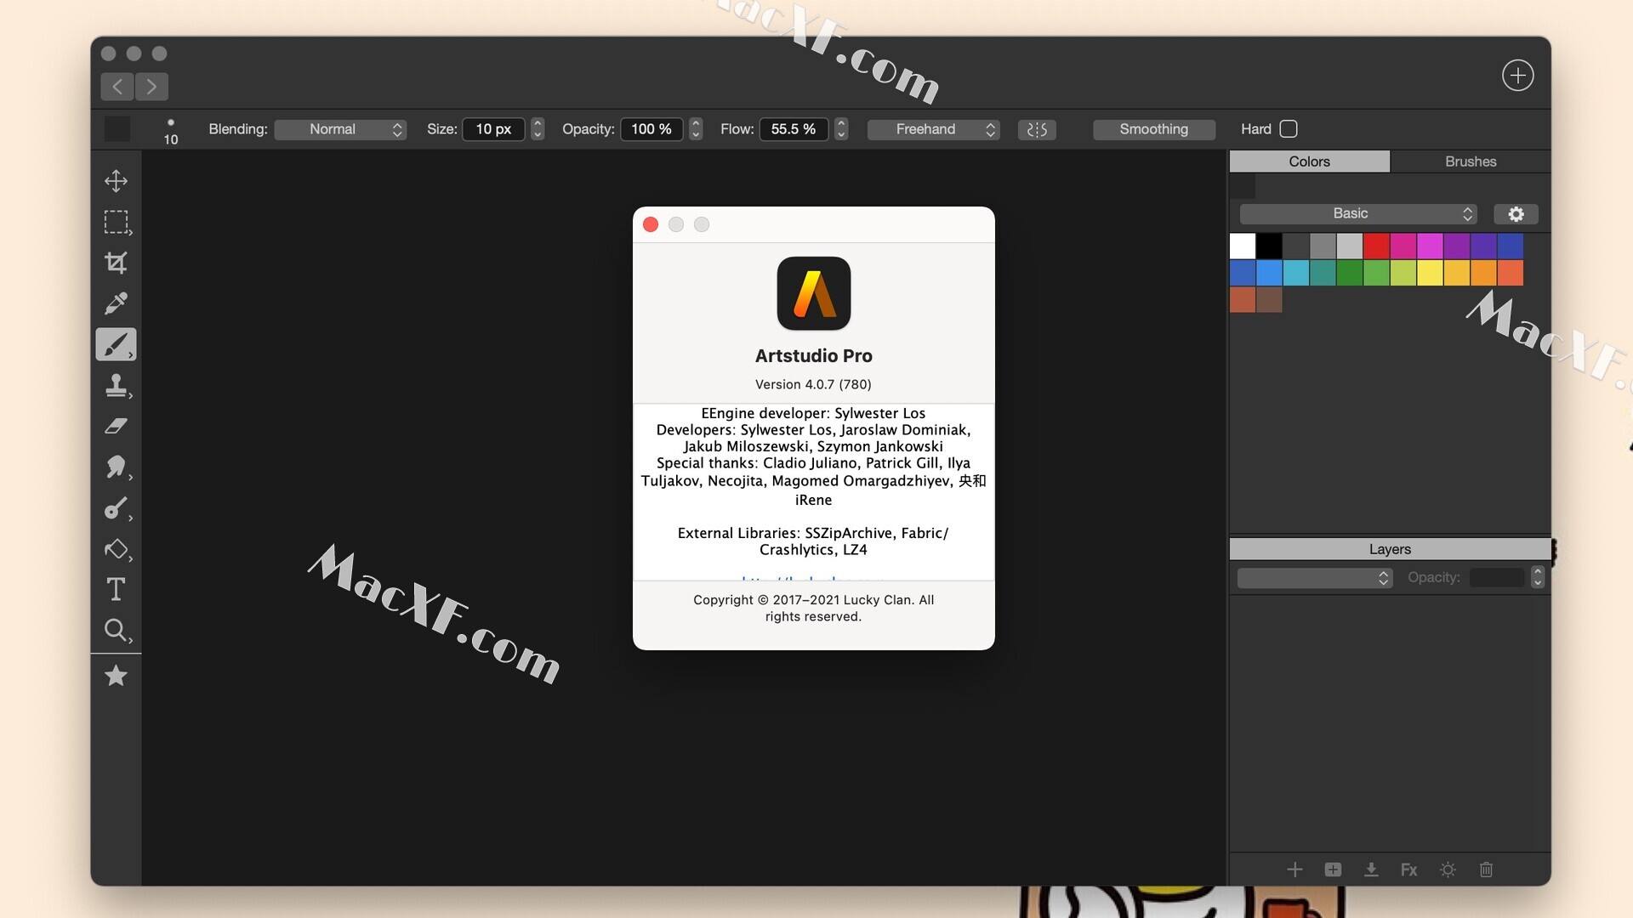
Task: Pick the dark brown color swatch
Action: coord(1269,300)
